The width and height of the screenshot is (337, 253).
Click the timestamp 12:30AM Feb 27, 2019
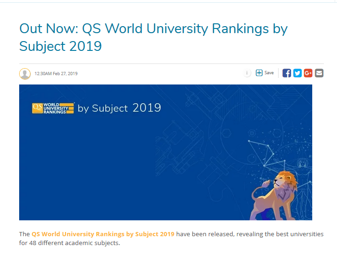(x=56, y=74)
